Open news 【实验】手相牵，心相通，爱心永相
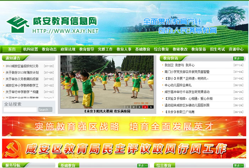Screen dimensions: 249x168 click(189, 99)
